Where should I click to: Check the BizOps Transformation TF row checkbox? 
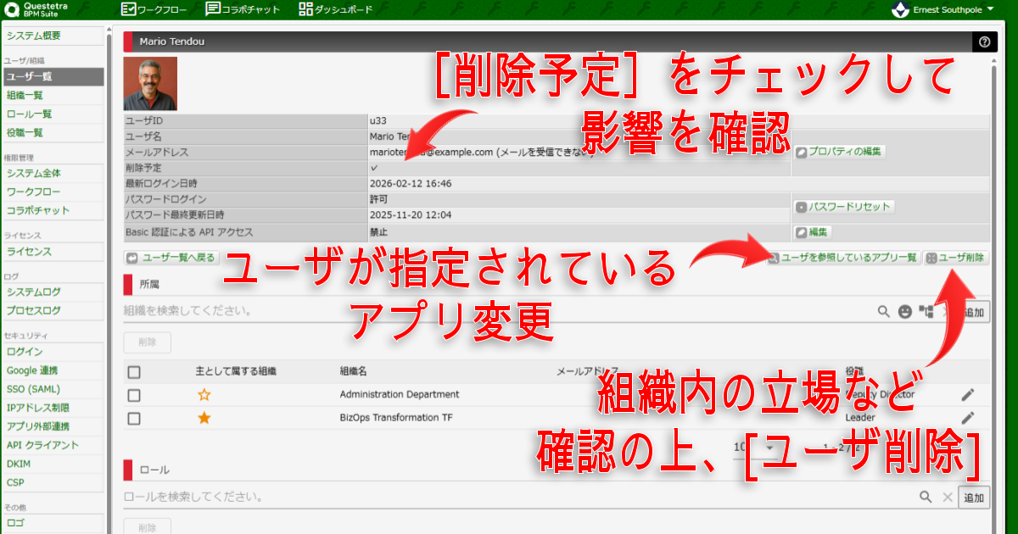[x=134, y=418]
